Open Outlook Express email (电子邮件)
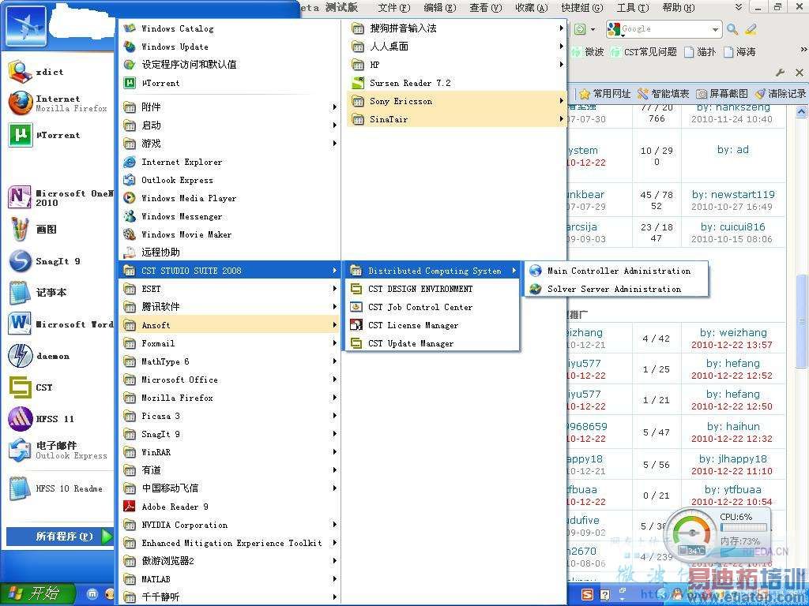The height and width of the screenshot is (606, 809). [58, 450]
